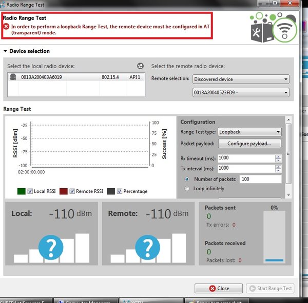Toggle the Percentage checkbox
Image resolution: width=308 pixels, height=303 pixels.
tap(120, 191)
